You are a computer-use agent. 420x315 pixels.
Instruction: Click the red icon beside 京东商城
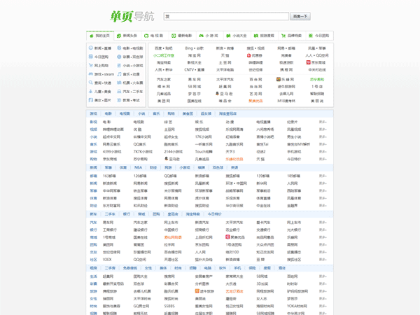pos(309,62)
